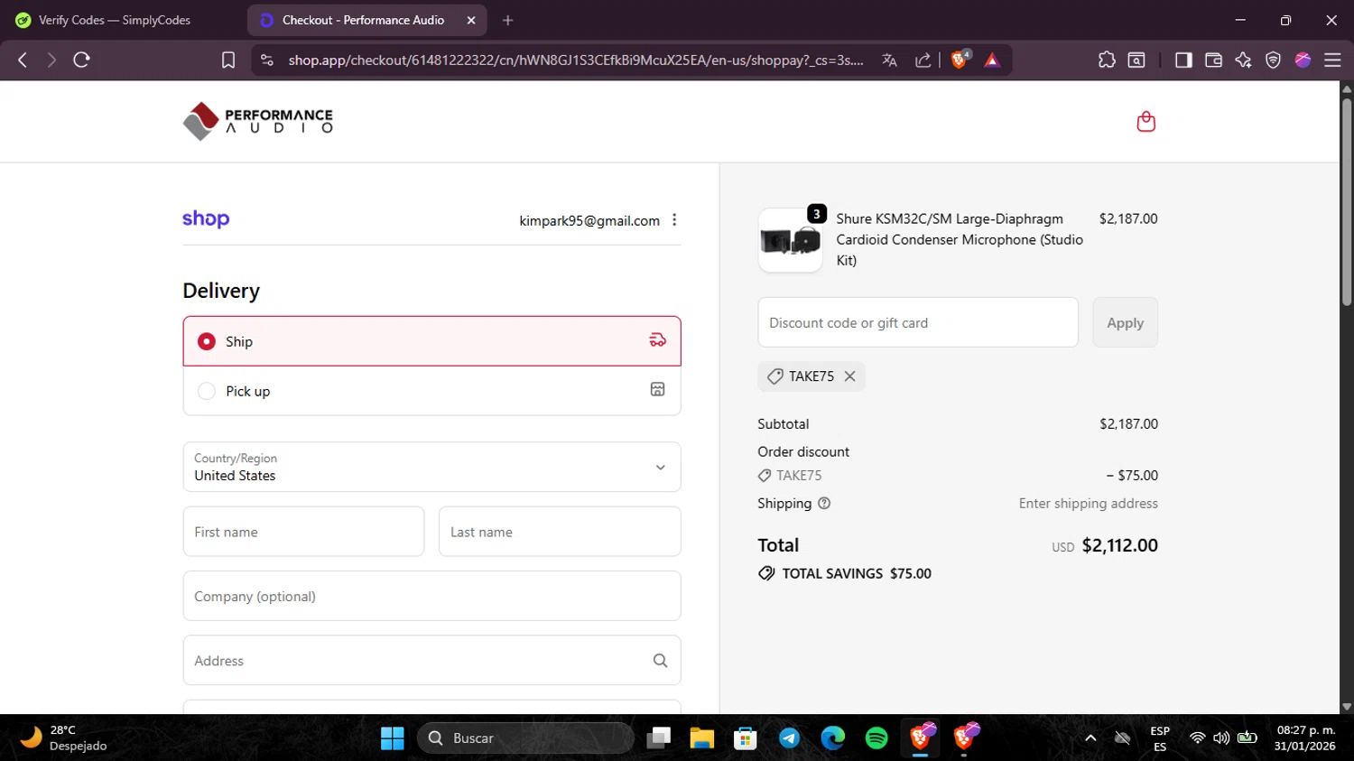This screenshot has height=761, width=1354.
Task: Open the extensions puzzle icon
Action: tap(1107, 60)
